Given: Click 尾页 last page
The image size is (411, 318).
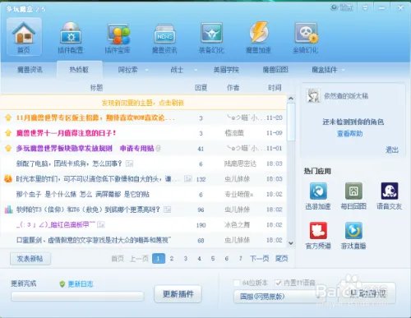Looking at the screenshot, I should (x=281, y=259).
